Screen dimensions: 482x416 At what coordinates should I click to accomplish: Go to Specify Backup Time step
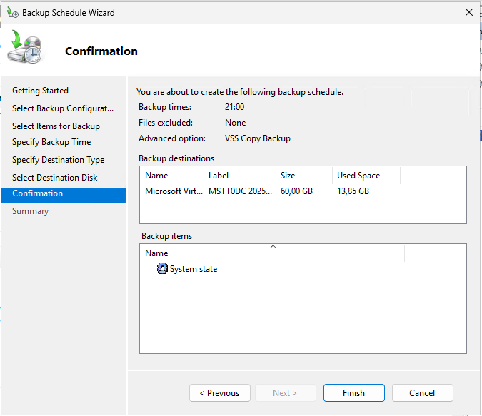(x=51, y=142)
